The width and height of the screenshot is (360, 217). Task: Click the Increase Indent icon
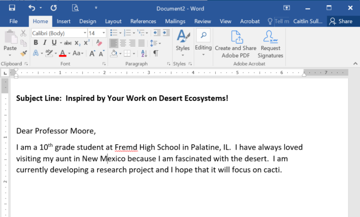click(x=165, y=33)
